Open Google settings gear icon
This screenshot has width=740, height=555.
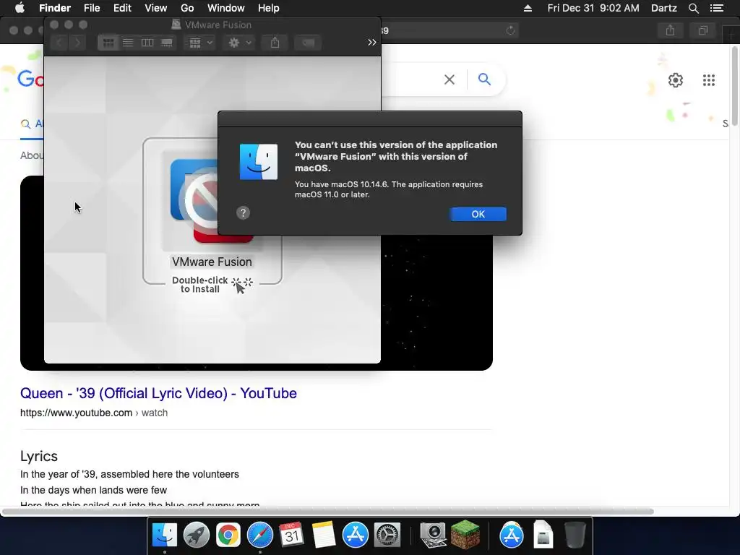click(676, 80)
